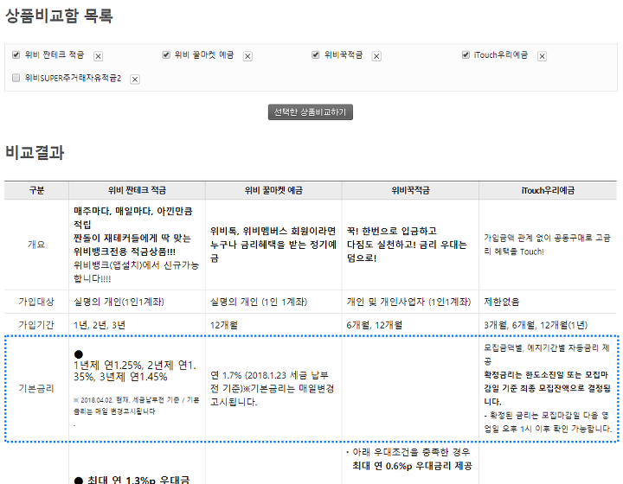Click 개인 및 개인사업자 (1인1계좌) cell
This screenshot has height=484, width=623.
[x=408, y=302]
